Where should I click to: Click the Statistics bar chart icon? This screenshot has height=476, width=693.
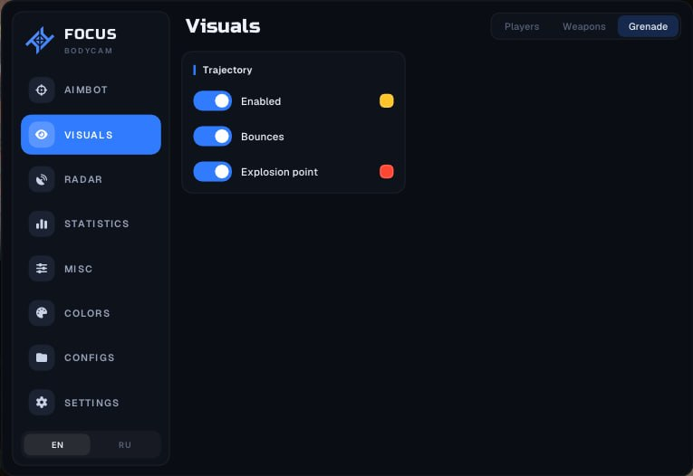(42, 224)
